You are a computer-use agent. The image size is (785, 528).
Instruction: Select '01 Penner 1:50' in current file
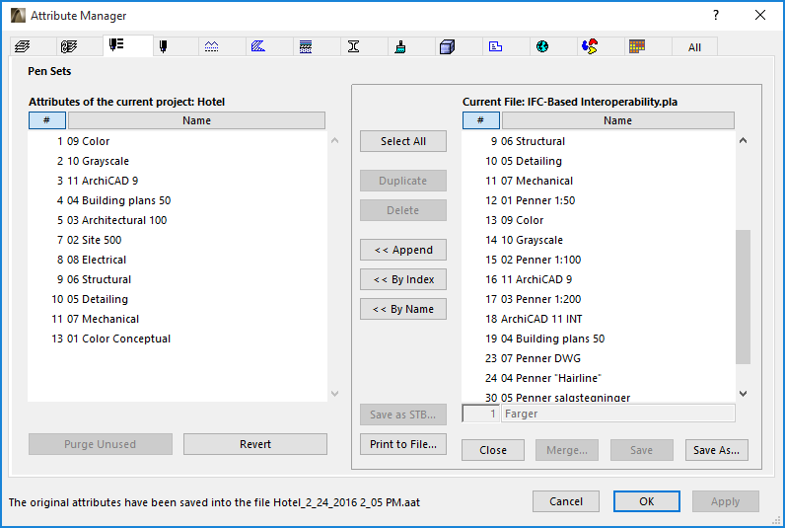(x=599, y=200)
